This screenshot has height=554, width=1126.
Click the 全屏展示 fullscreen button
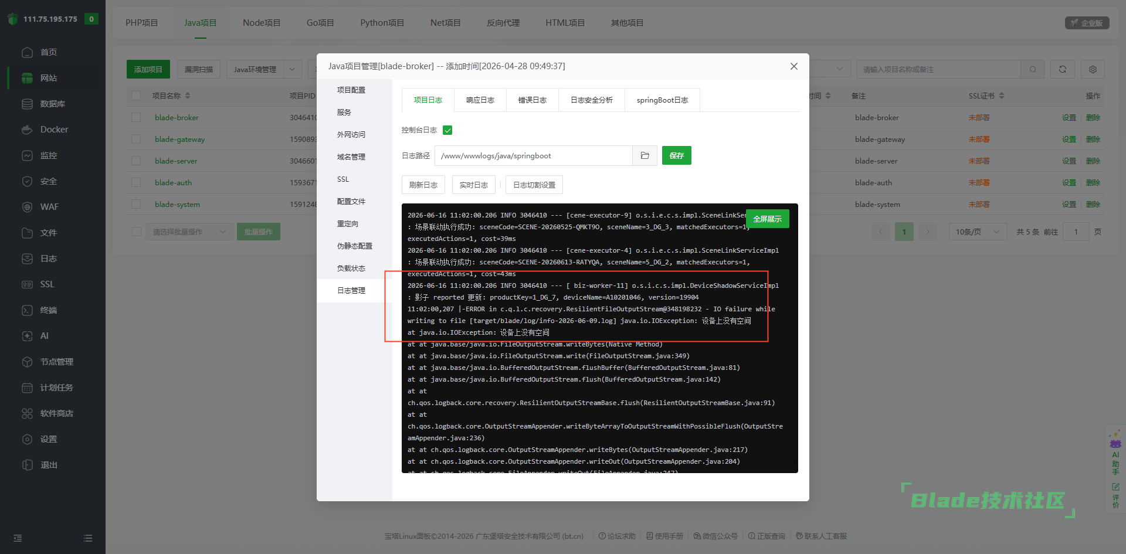pyautogui.click(x=768, y=219)
